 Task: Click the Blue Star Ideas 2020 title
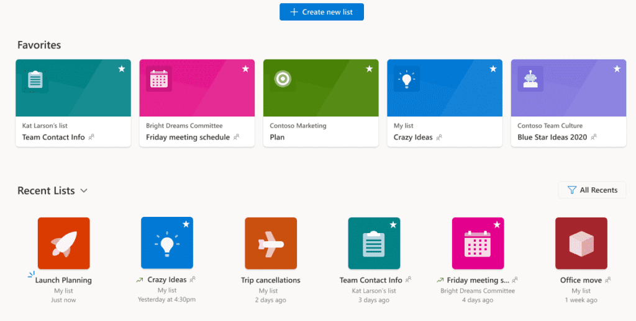tap(552, 137)
